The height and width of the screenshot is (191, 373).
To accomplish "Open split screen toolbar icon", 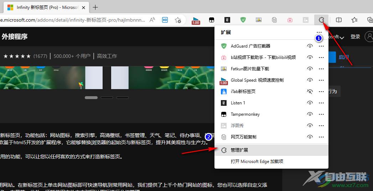I will tap(339, 20).
